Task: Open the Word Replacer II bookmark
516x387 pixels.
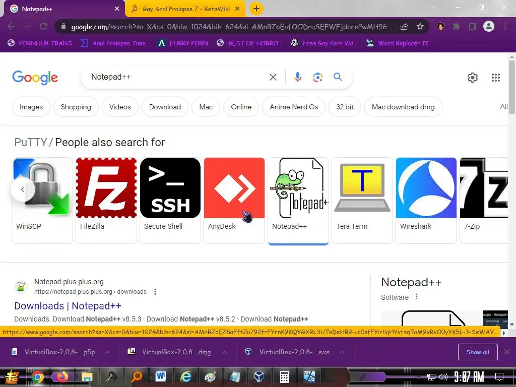Action: [398, 43]
